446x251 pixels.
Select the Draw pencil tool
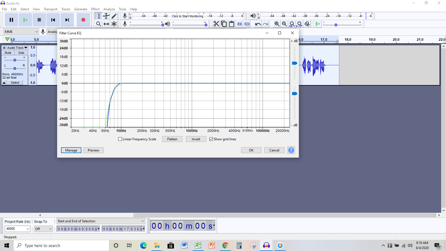114,16
